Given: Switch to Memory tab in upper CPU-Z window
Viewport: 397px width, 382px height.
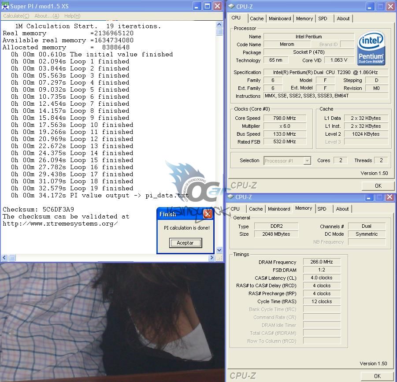Looking at the screenshot, I should (304, 19).
